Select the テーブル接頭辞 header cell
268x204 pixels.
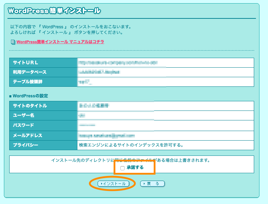tap(43, 82)
